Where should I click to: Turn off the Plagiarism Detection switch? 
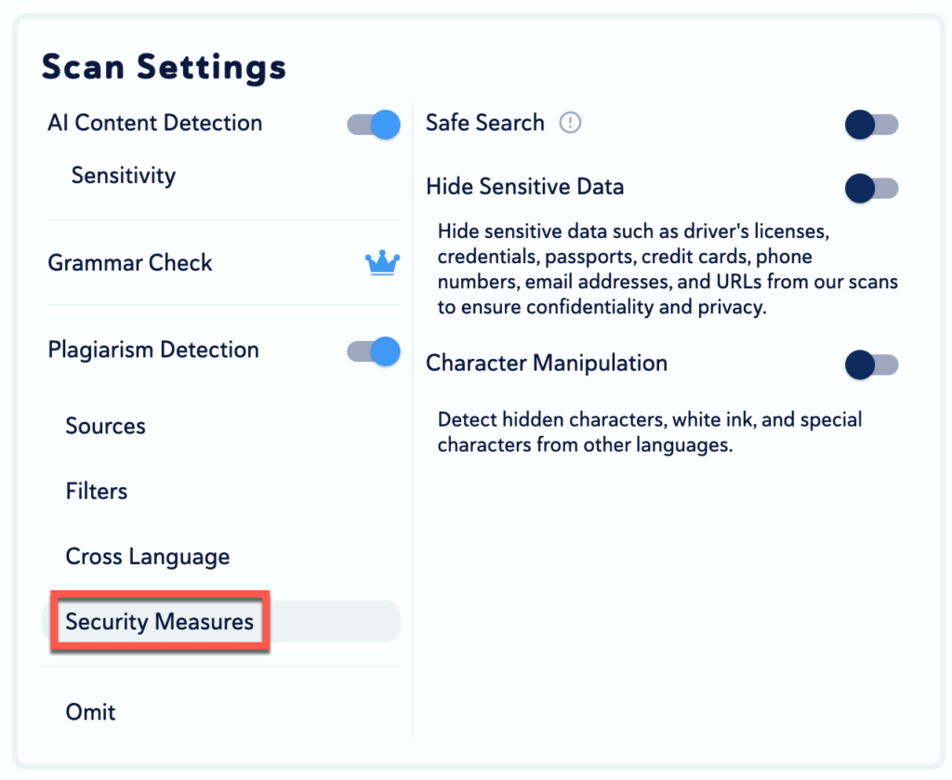(x=374, y=351)
